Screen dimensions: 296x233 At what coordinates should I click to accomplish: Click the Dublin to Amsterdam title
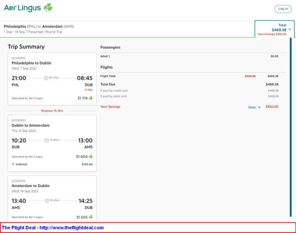point(30,125)
